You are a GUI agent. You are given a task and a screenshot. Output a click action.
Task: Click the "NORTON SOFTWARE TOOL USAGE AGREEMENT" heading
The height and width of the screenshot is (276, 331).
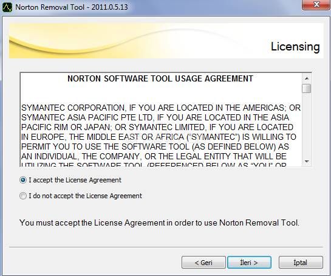coord(160,78)
